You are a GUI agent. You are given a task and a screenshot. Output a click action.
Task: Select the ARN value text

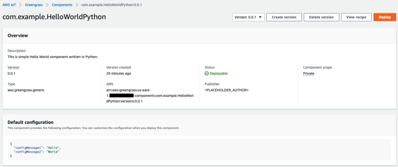tap(150, 96)
